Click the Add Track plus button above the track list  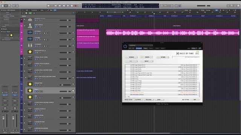23,13
